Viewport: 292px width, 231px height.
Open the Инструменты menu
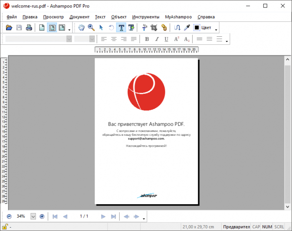pos(146,17)
